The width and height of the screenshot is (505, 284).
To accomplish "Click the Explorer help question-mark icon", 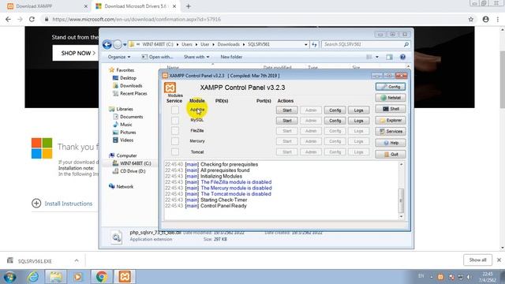I will [x=402, y=57].
